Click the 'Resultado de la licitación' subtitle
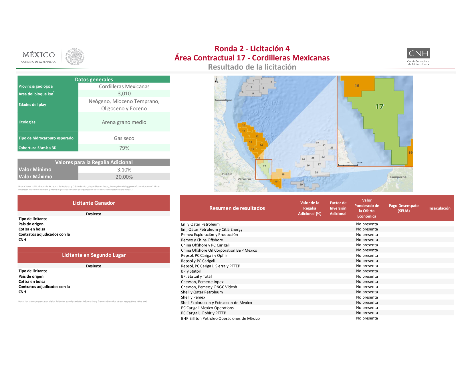Viewport: 472px width, 365px height. point(252,67)
